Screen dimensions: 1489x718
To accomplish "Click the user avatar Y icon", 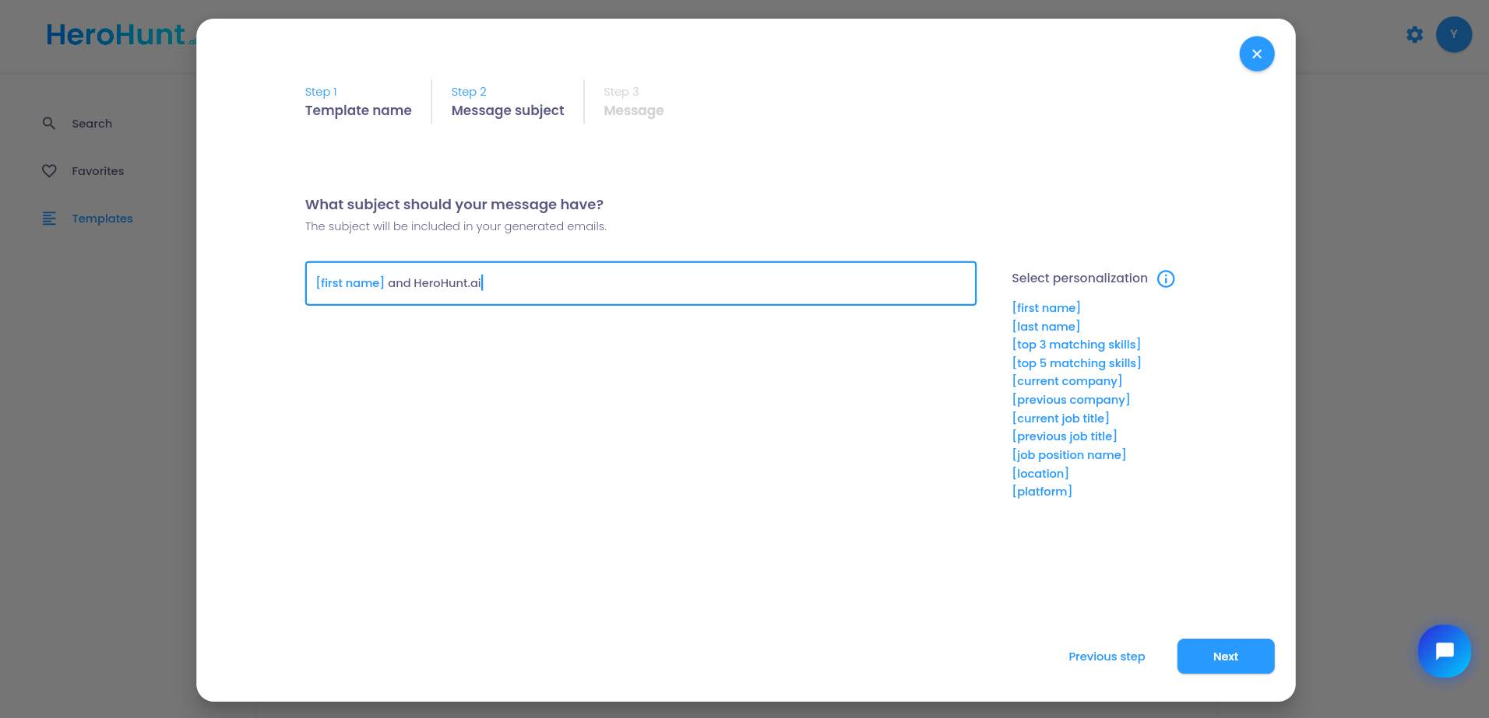I will 1453,34.
